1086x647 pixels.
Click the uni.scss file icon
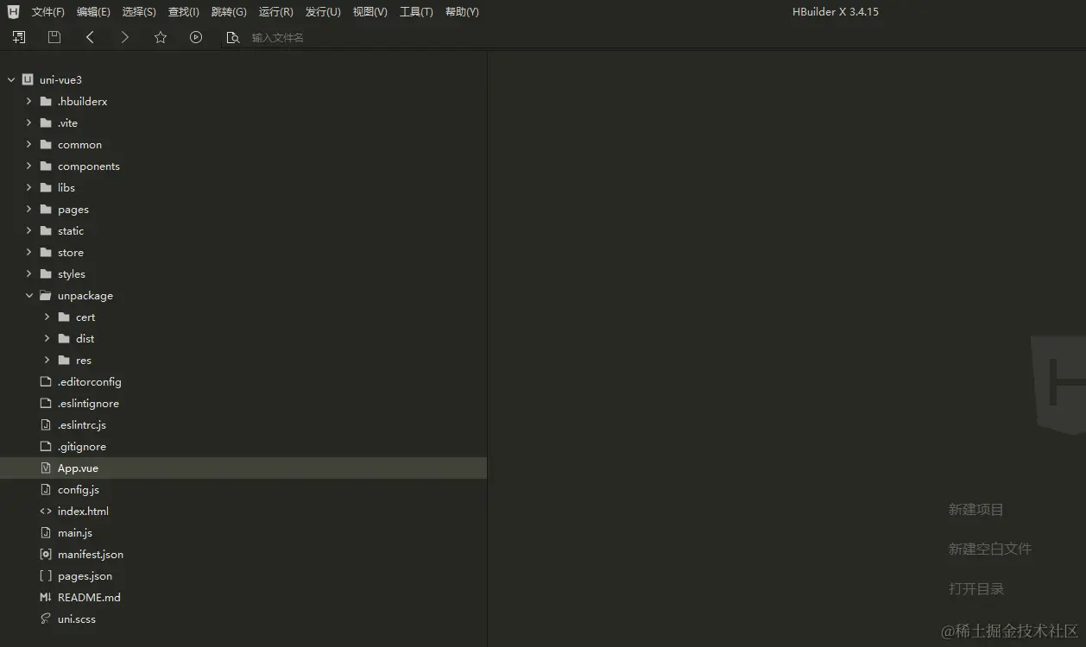pyautogui.click(x=46, y=619)
